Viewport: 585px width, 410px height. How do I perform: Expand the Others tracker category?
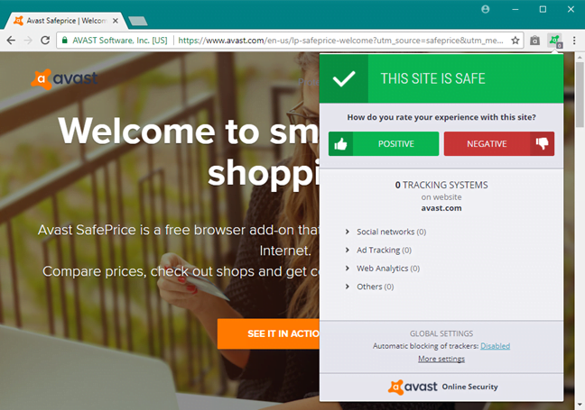(x=370, y=287)
